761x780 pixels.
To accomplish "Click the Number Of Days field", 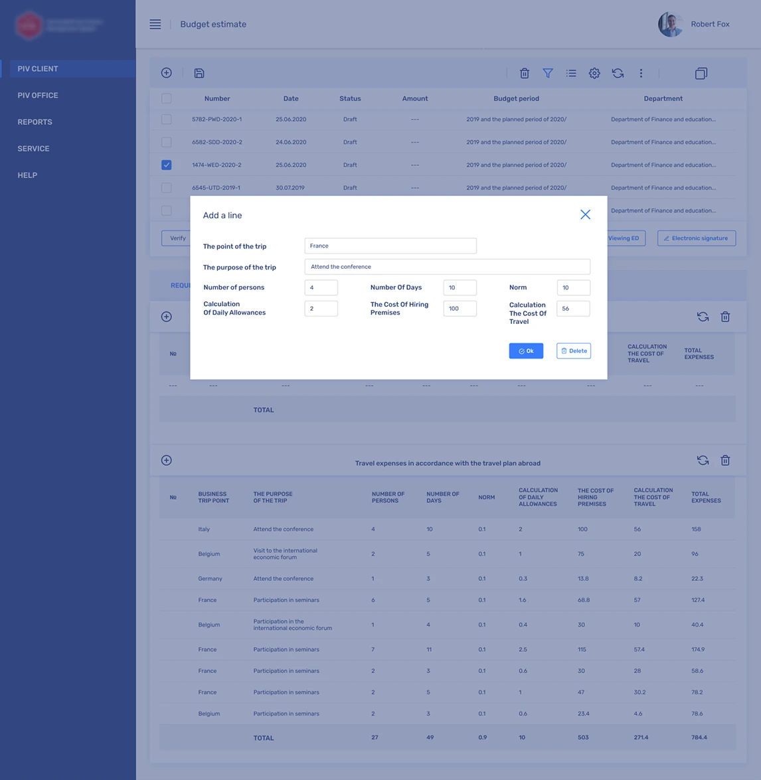I will click(x=460, y=287).
